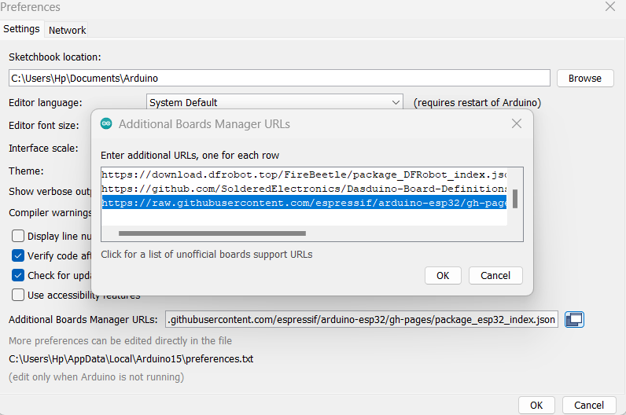Image resolution: width=626 pixels, height=415 pixels.
Task: Click the Arduino logo in the dialog title
Action: (x=106, y=123)
